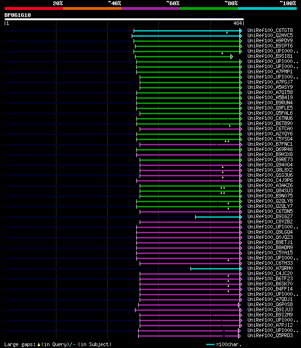Open hit UniRef100_Q2HVC5
Image resolution: width=301 pixels, height=348 pixels.
click(270, 36)
